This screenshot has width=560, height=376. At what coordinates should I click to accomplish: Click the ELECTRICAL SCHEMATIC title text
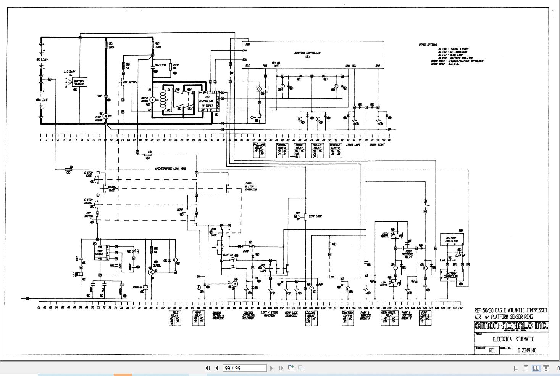coord(513,339)
